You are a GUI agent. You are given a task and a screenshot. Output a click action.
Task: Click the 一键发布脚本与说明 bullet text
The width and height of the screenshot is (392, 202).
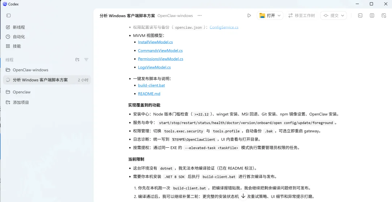[152, 79]
